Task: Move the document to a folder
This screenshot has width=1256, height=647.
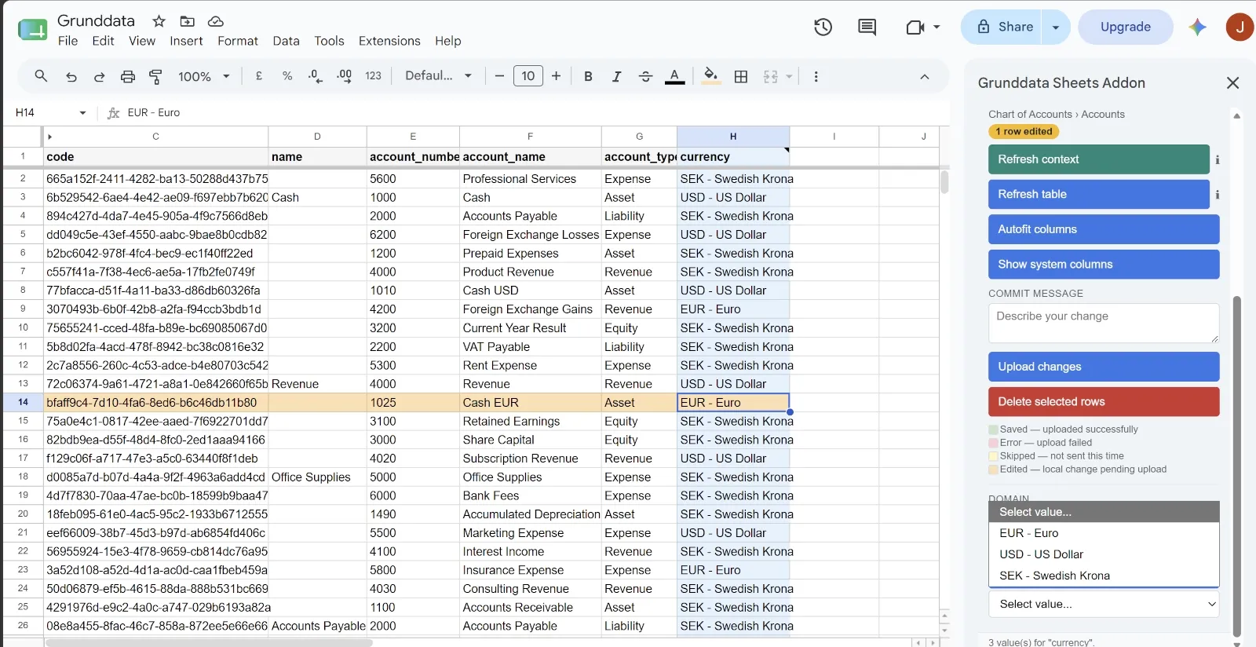Action: [x=187, y=21]
